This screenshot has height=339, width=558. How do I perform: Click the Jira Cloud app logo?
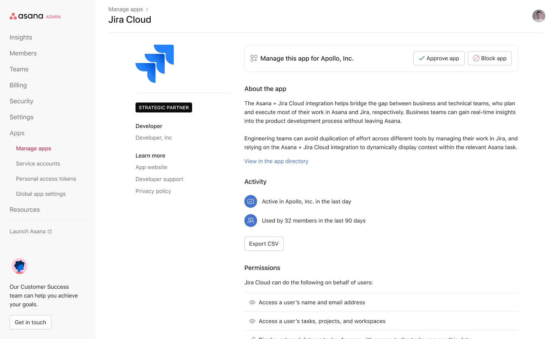(155, 64)
